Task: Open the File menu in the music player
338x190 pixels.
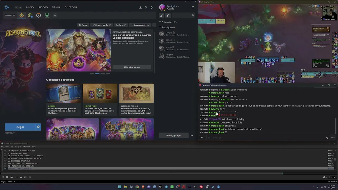Action: (x=2, y=147)
